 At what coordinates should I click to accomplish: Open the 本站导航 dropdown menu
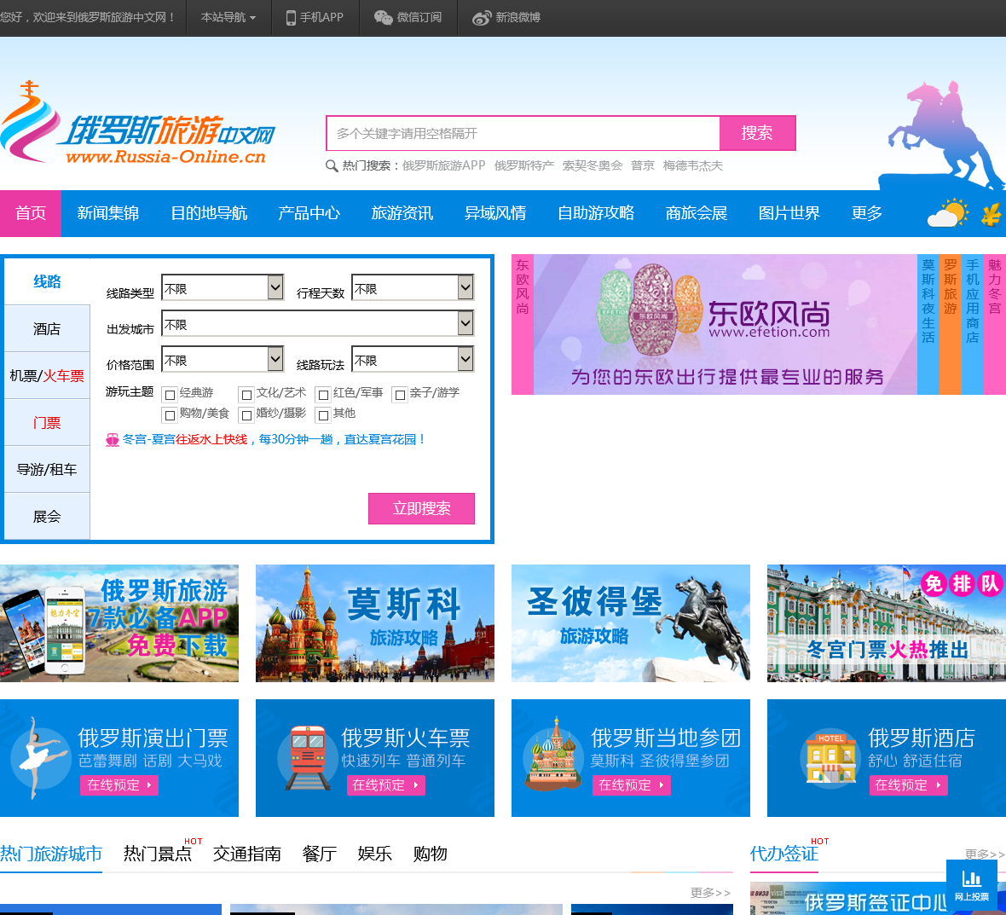pos(228,17)
